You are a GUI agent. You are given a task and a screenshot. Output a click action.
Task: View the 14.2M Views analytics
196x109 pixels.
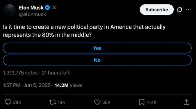[x=68, y=85]
